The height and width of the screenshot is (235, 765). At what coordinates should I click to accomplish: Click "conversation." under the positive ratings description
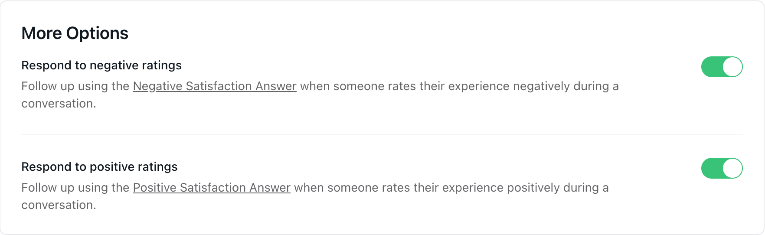[x=59, y=205]
